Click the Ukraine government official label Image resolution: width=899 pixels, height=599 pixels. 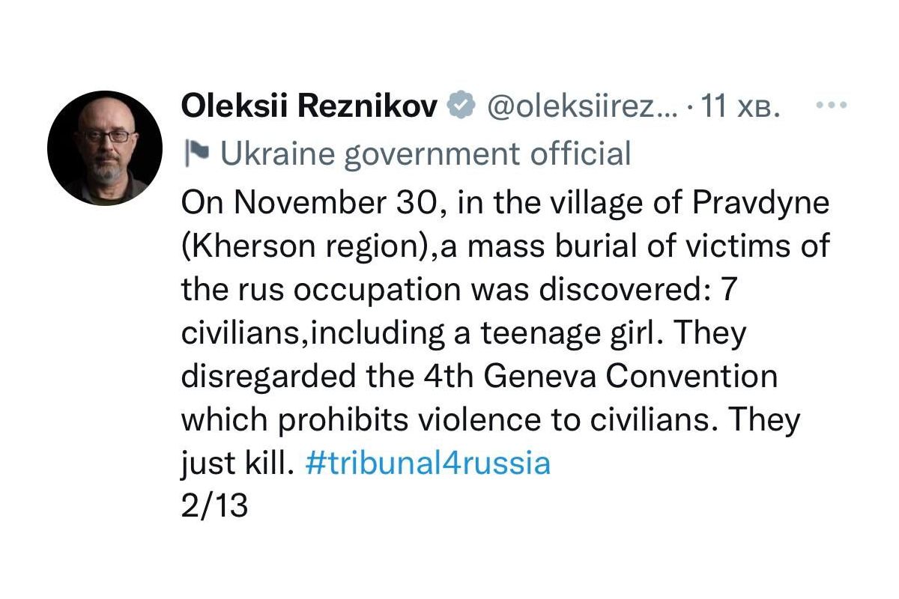(426, 153)
